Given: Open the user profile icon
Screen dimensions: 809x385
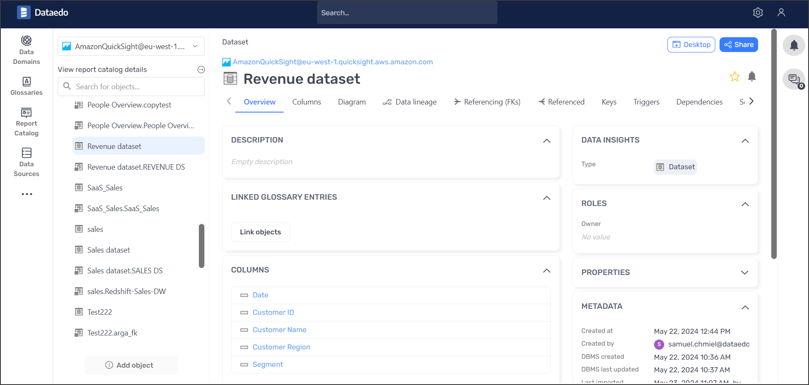Looking at the screenshot, I should pyautogui.click(x=781, y=13).
